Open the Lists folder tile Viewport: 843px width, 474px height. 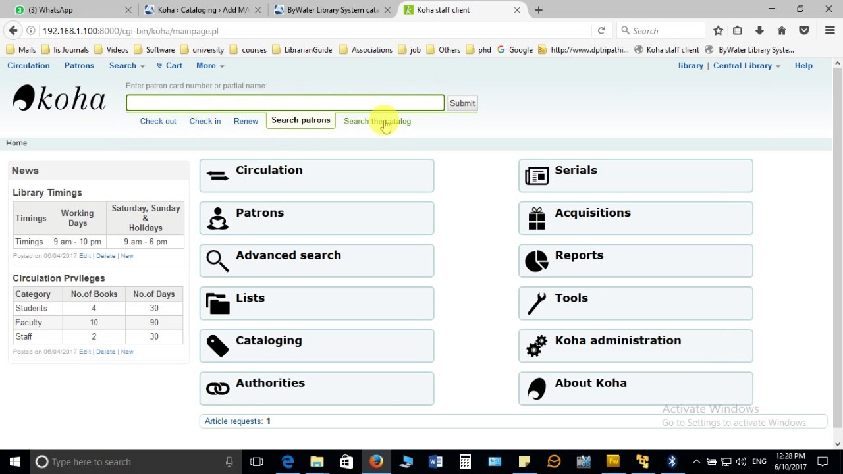tap(317, 303)
